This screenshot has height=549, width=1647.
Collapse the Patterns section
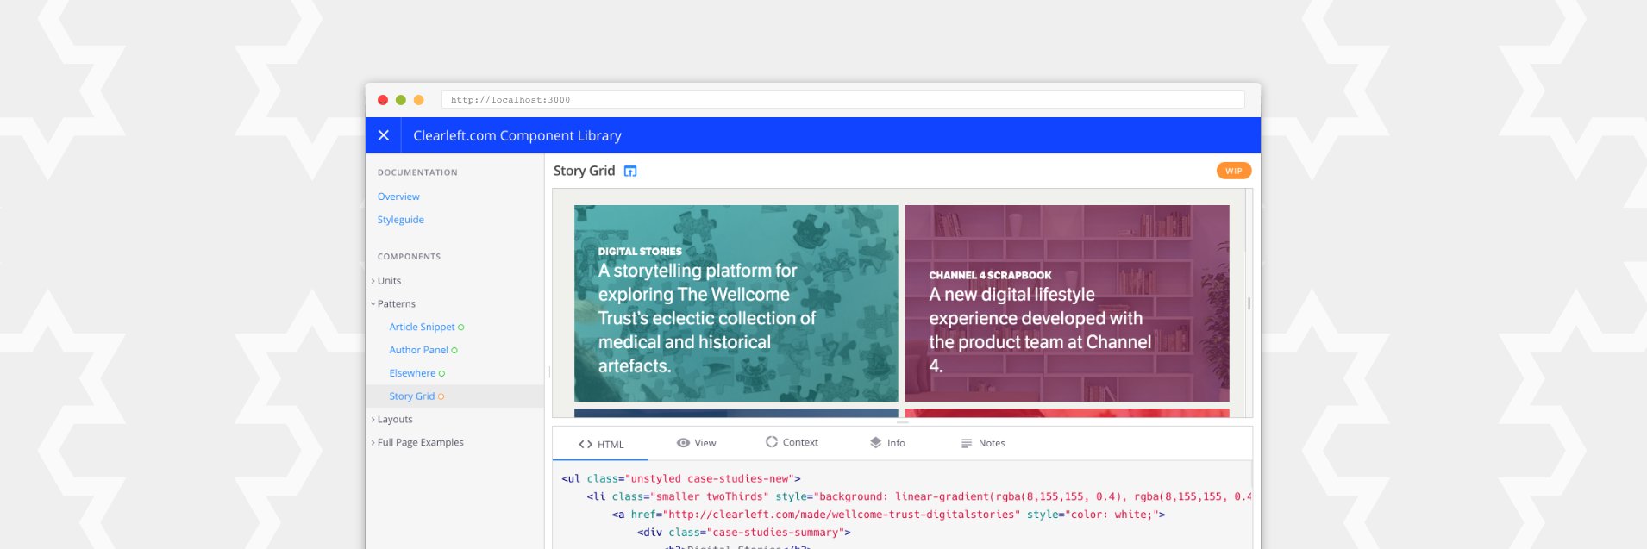(393, 304)
